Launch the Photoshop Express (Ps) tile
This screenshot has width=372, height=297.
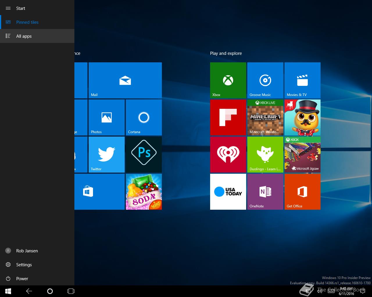pyautogui.click(x=144, y=155)
